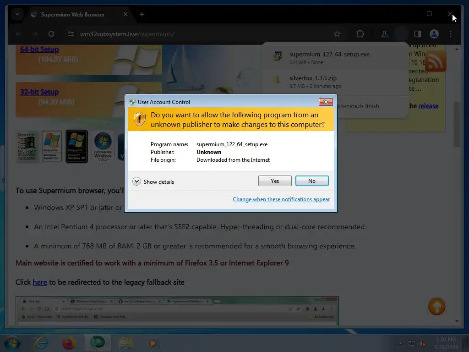Open the Chrome Labs flask icon
The width and height of the screenshot is (469, 352).
click(385, 34)
